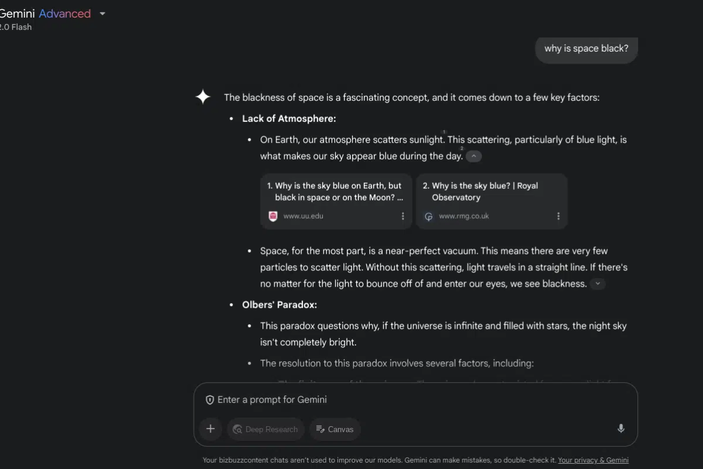Image resolution: width=703 pixels, height=469 pixels.
Task: Open 'Your privacy & Gemini' link
Action: (x=593, y=460)
